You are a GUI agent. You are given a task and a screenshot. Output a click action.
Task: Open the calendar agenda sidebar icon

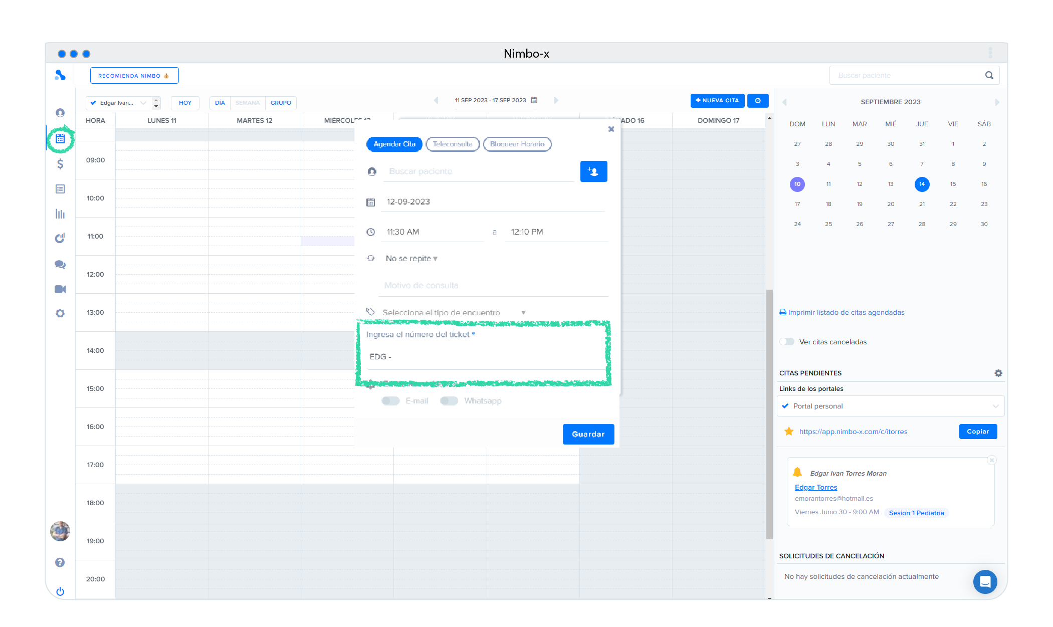tap(60, 139)
